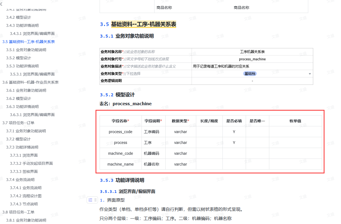Select outline item 3.5.3.1 浏览界面/编辑界面

point(32,74)
